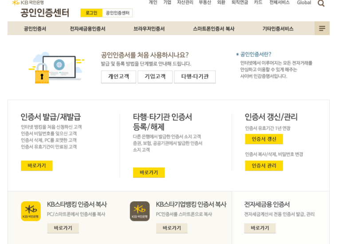
Task: Select the 개인 top menu item
Action: (153, 3)
